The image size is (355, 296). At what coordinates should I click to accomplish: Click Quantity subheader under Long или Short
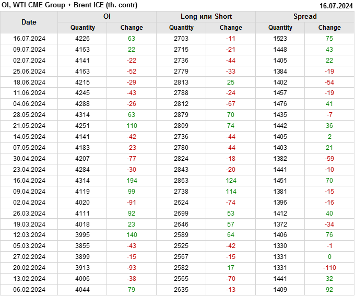pyautogui.click(x=181, y=28)
